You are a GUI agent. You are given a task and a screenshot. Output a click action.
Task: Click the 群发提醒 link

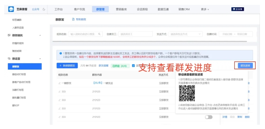[103, 65]
